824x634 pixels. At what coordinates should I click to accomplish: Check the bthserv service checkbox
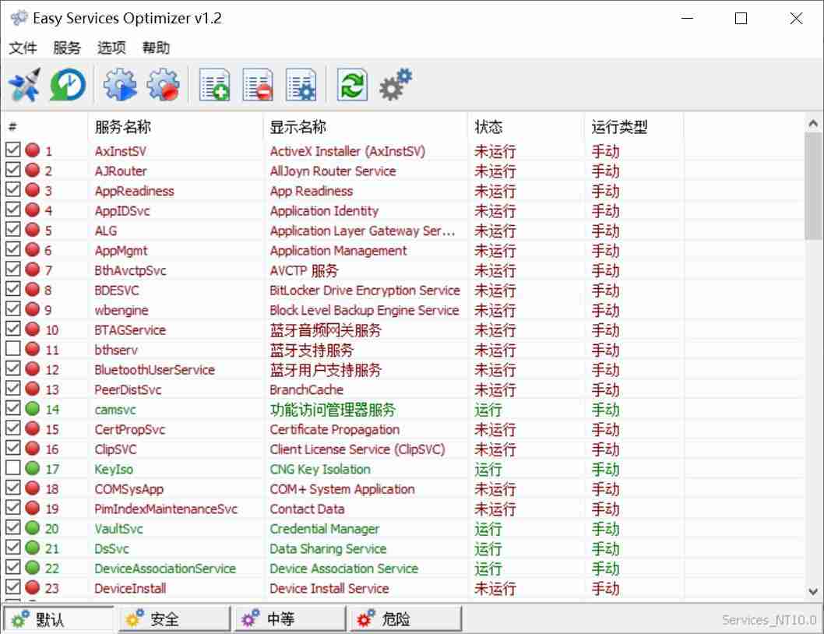click(x=13, y=348)
